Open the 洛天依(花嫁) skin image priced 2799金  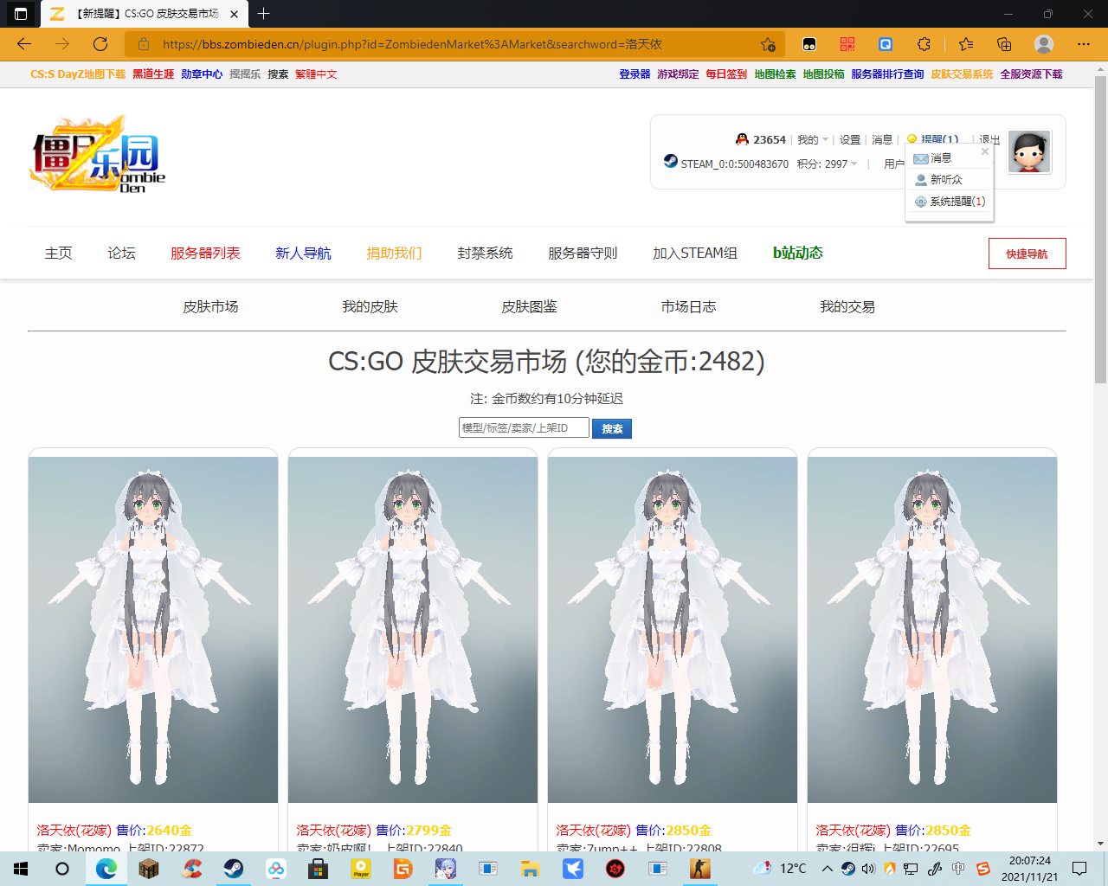[x=413, y=630]
